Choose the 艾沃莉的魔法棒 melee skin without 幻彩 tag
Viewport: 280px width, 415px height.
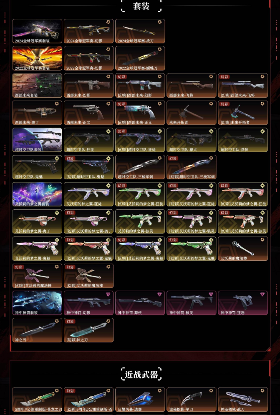tap(242, 249)
